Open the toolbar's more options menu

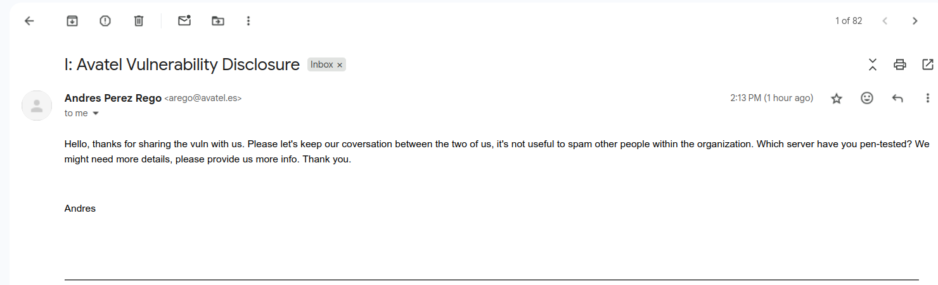[248, 21]
